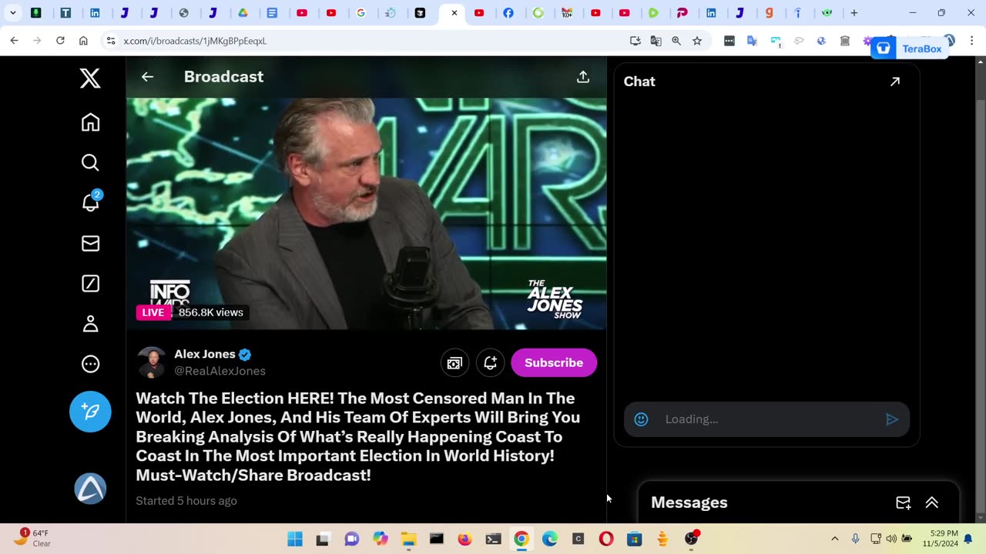
Task: Open Profile icon in the X sidebar
Action: coord(90,324)
